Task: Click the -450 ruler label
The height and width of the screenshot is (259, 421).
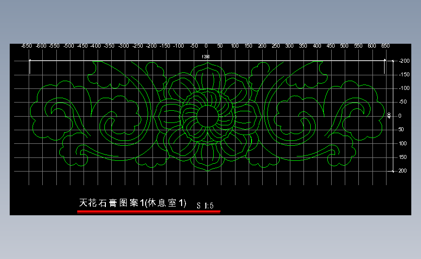Action: (x=83, y=46)
